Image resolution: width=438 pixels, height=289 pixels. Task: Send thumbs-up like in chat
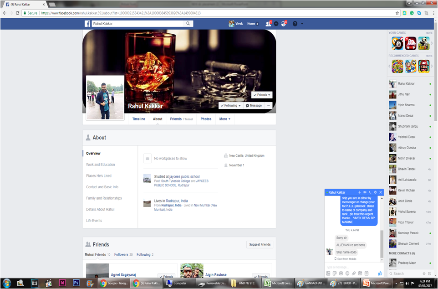(x=380, y=273)
